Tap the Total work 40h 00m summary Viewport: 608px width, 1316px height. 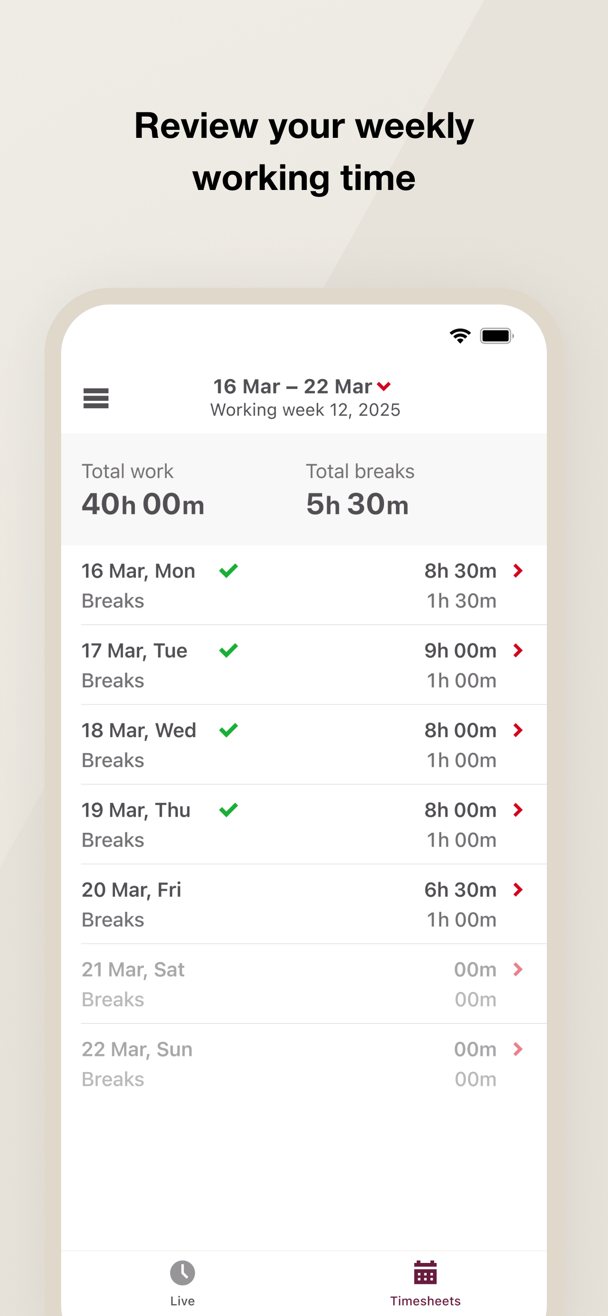coord(143,489)
